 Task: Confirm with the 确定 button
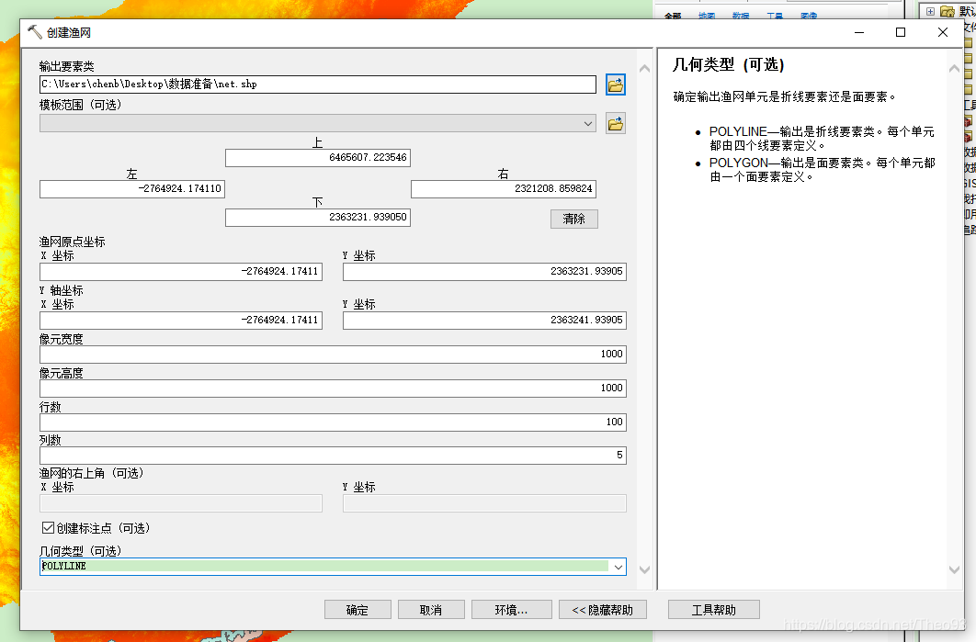[x=357, y=610]
